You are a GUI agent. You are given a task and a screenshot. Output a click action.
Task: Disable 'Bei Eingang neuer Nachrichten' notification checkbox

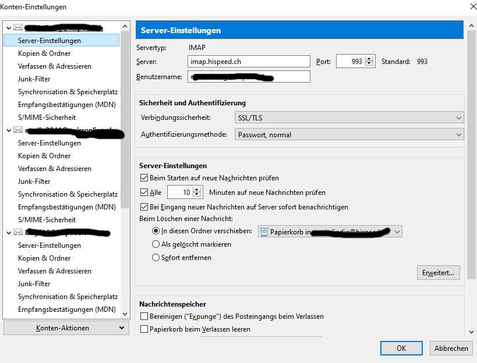[144, 207]
